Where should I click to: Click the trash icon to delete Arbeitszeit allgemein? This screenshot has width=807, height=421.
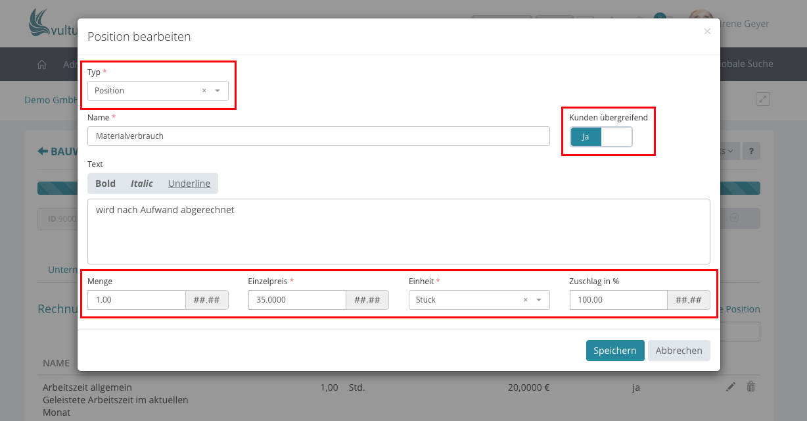[x=751, y=387]
